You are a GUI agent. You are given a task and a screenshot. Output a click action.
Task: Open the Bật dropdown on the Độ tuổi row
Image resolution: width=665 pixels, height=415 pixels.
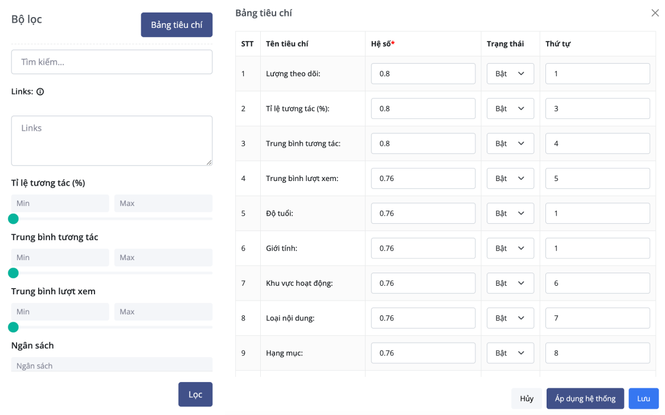click(510, 213)
